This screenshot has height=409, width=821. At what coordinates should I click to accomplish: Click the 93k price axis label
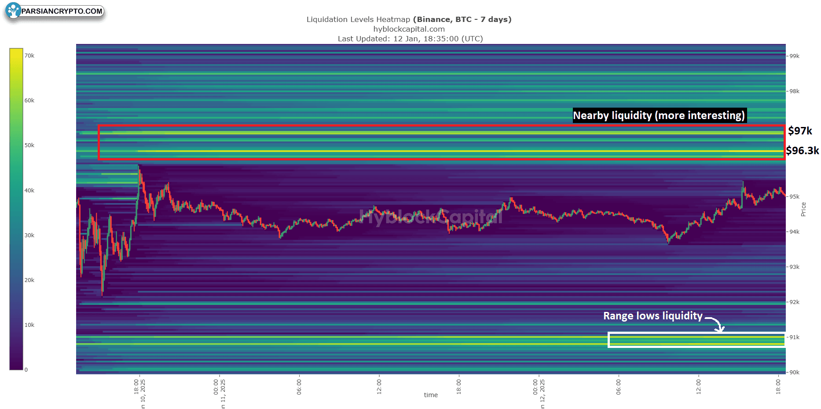coord(794,267)
